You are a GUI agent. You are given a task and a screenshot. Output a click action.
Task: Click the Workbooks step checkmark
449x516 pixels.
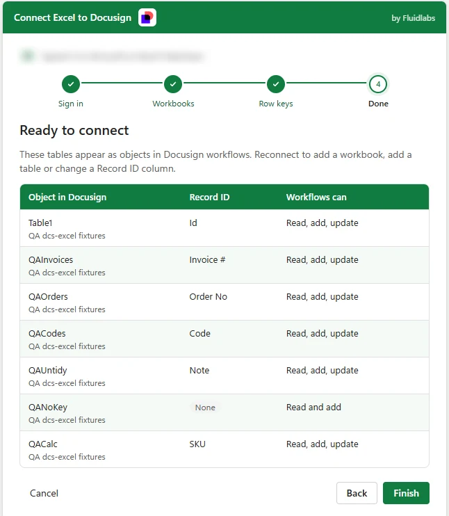point(173,84)
